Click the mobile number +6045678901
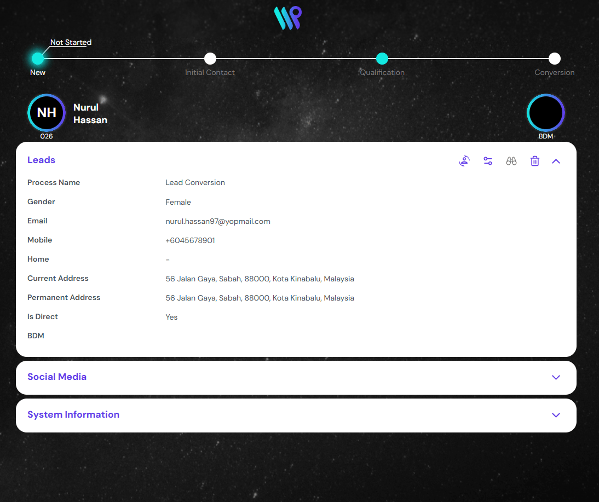The height and width of the screenshot is (502, 599). [190, 240]
